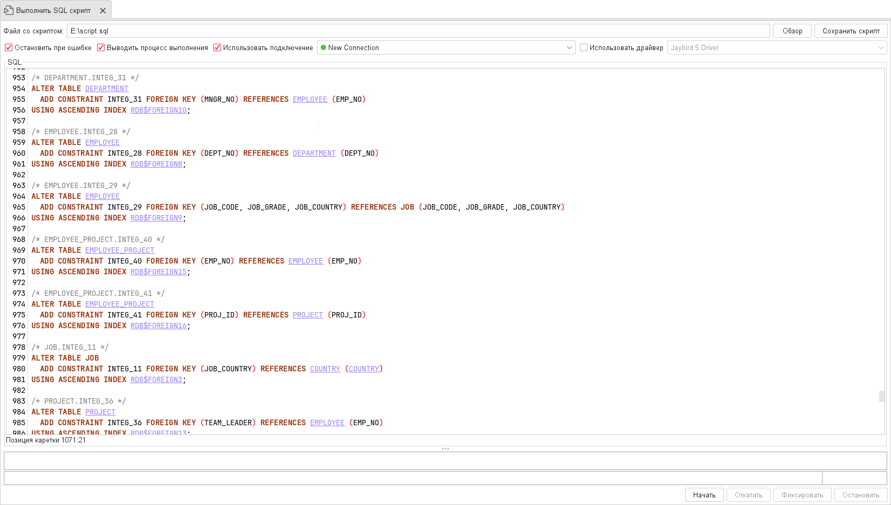891x505 pixels.
Task: Click the Обзор button
Action: (792, 31)
